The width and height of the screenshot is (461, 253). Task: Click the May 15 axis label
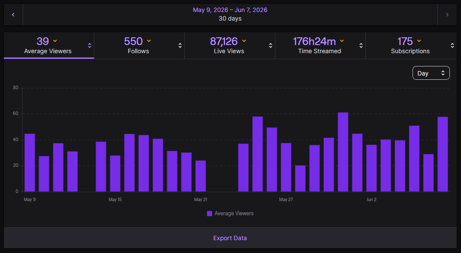[x=115, y=199]
